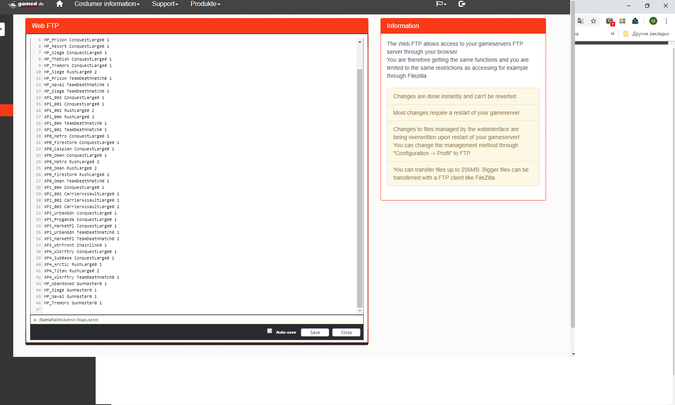The height and width of the screenshot is (405, 675).
Task: Open the partially hidden left sidebar dropdown
Action: [2, 29]
